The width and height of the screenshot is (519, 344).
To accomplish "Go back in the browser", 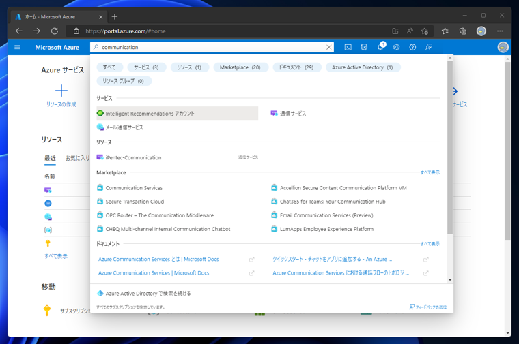I will pyautogui.click(x=19, y=31).
